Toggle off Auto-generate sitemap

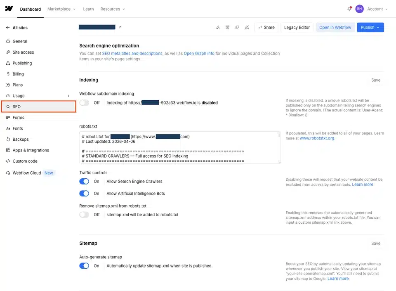84,266
